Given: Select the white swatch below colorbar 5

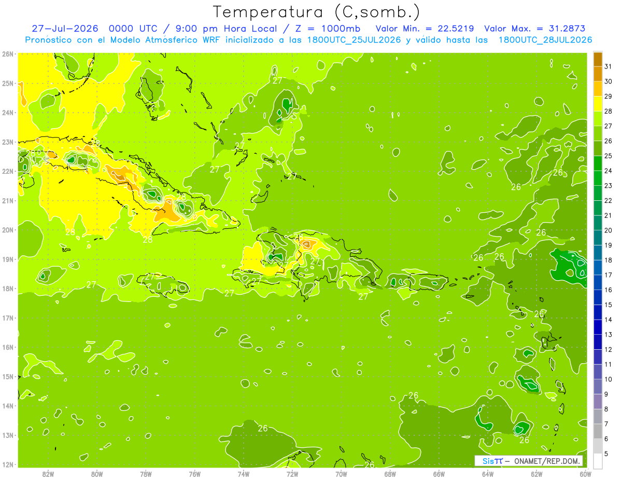Looking at the screenshot, I should (x=598, y=460).
